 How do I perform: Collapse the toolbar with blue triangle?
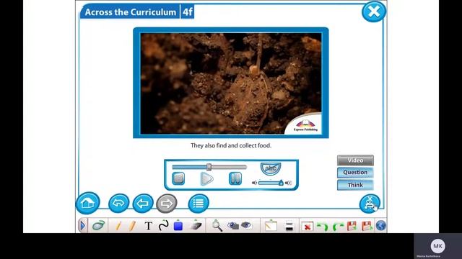tap(83, 225)
